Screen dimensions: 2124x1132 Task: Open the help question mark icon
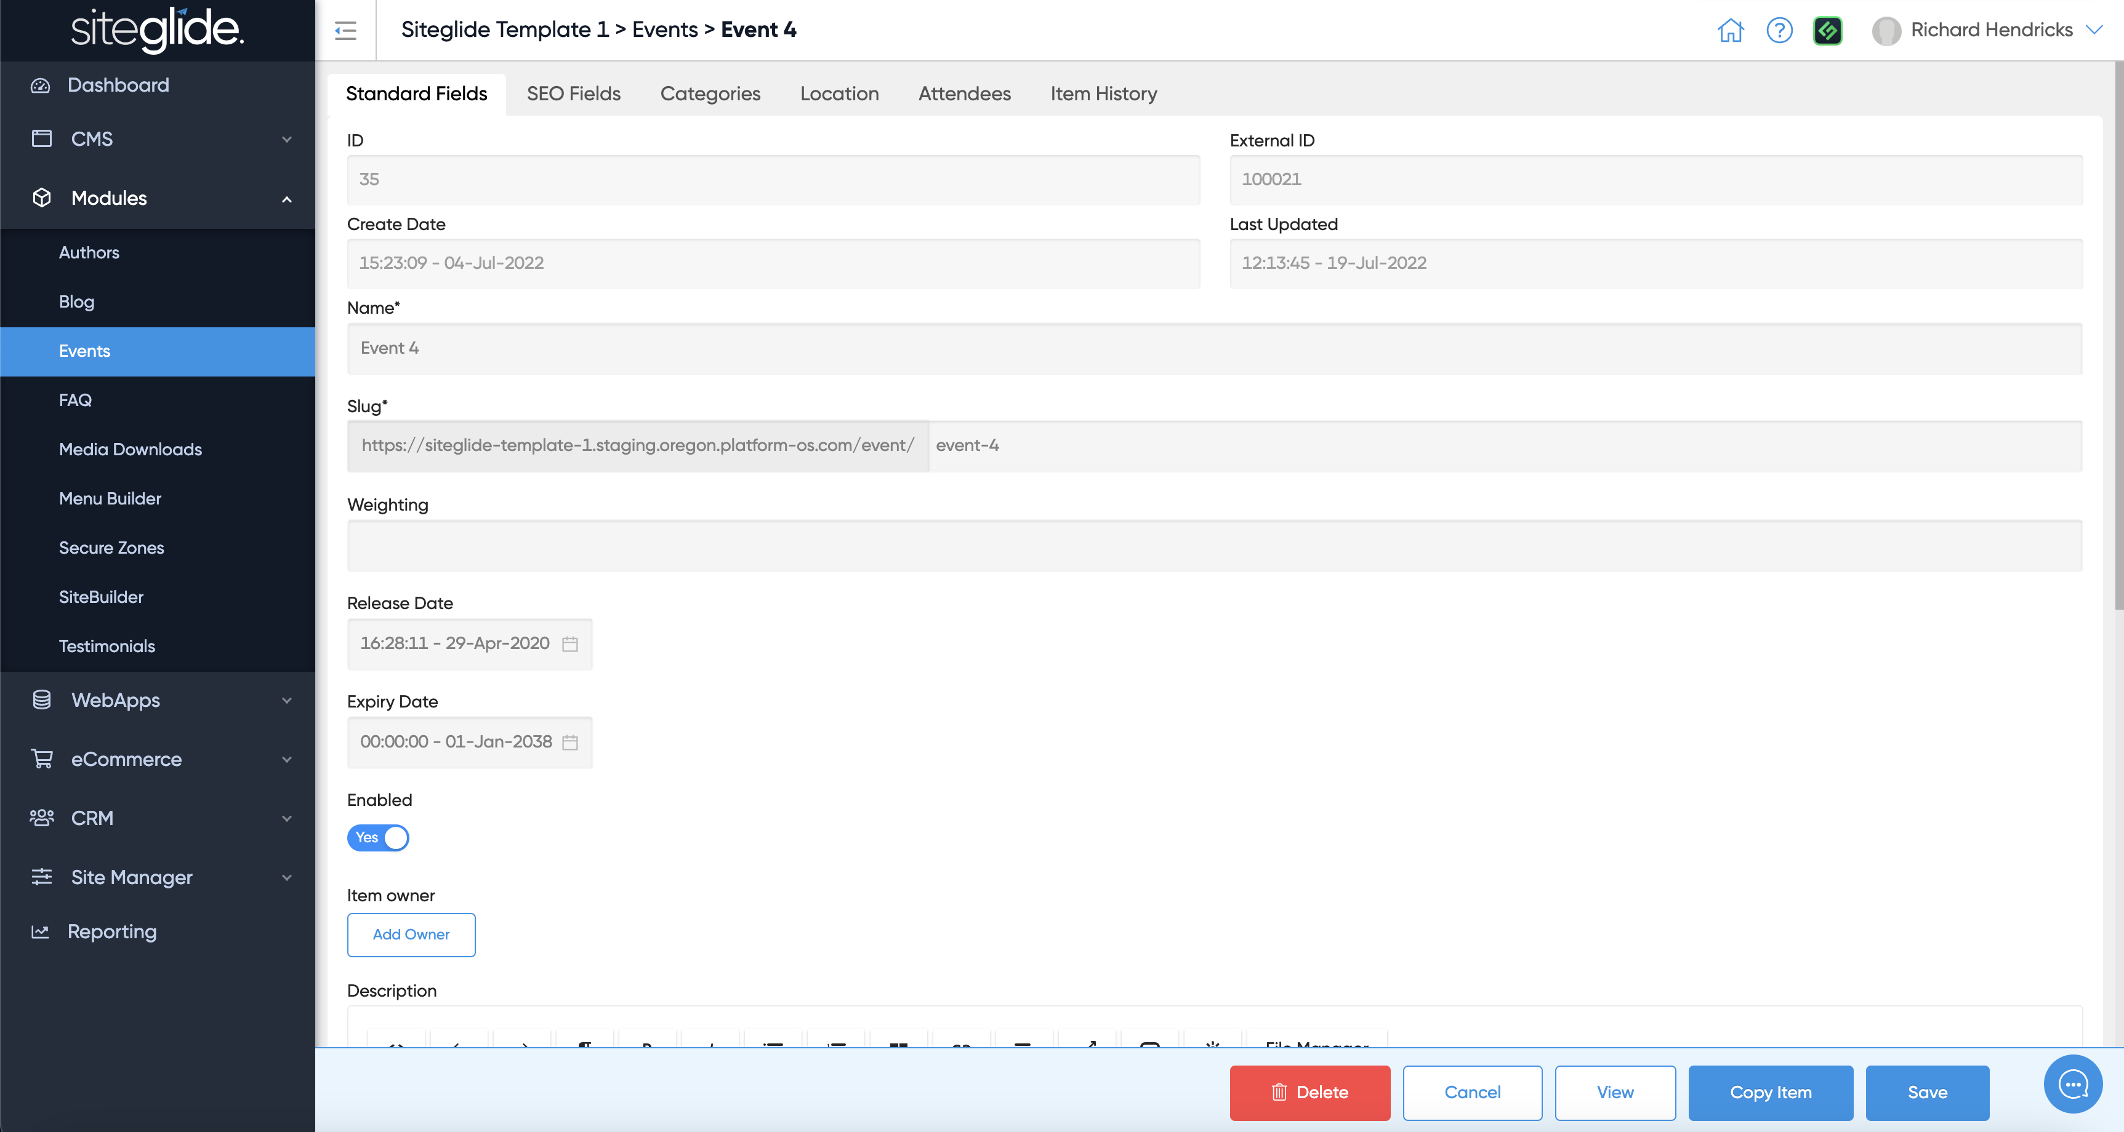point(1779,31)
